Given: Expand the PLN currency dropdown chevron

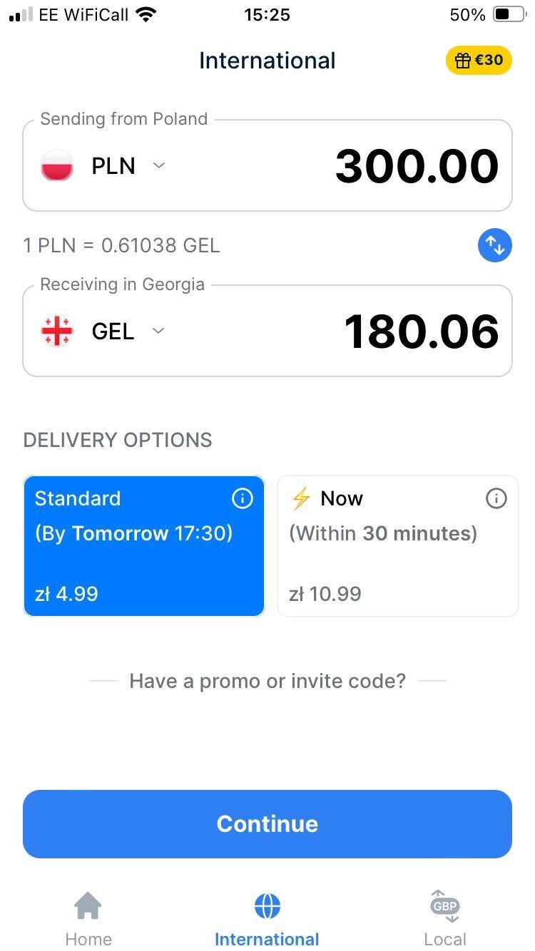Looking at the screenshot, I should [159, 165].
